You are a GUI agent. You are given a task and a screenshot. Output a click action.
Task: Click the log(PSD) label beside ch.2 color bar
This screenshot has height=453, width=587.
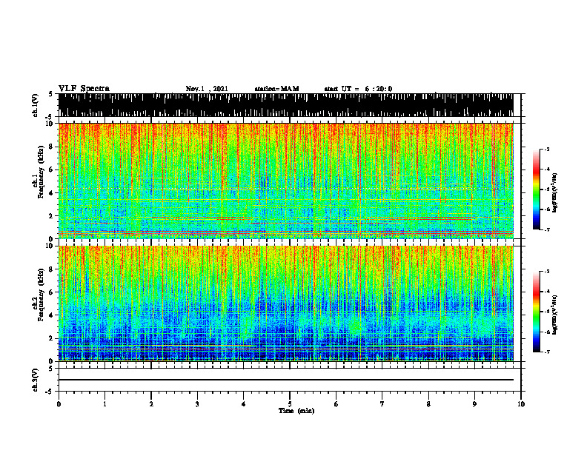coord(554,315)
